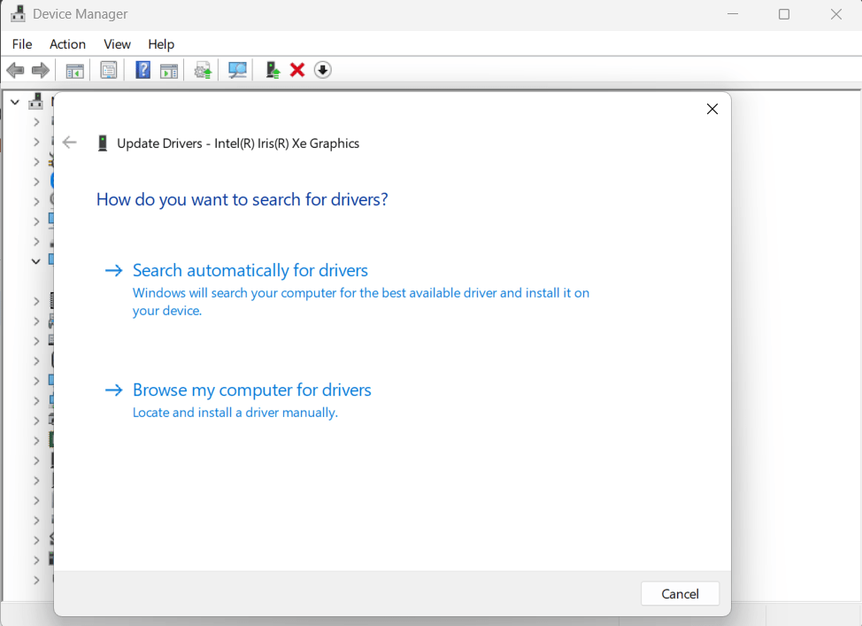Viewport: 862px width, 626px height.
Task: Click the 'Update Drivers - Intel(R) Iris(R) Xe Graphics' title
Action: click(x=238, y=143)
